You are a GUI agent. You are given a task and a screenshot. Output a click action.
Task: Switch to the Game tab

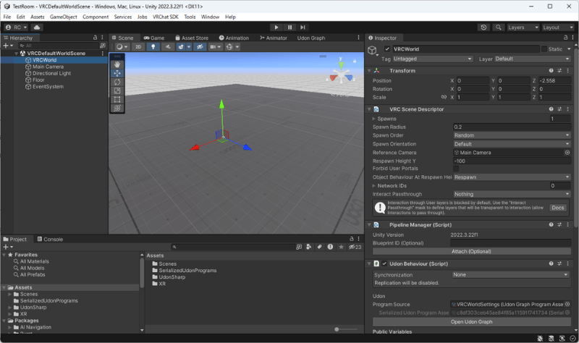pos(154,38)
